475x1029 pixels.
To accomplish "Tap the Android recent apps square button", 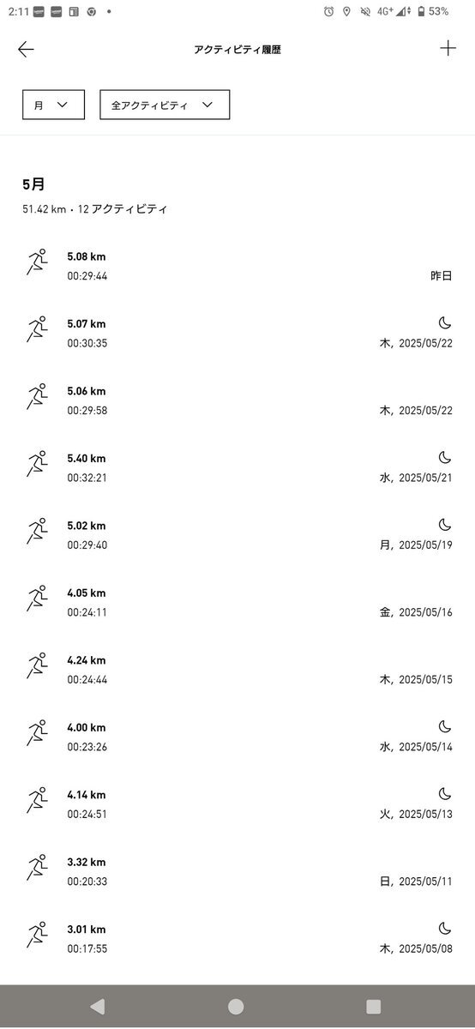I will (x=373, y=1007).
